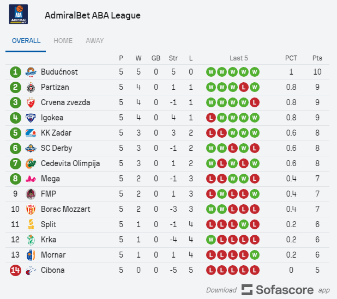This screenshot has height=299, width=337.
Task: Sort the table by PCT column
Action: pos(291,58)
